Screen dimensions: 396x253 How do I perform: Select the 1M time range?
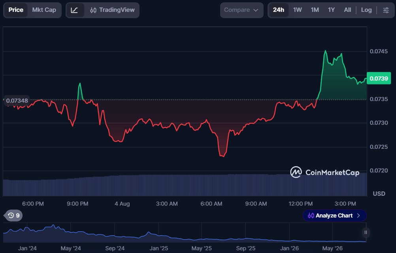coord(315,10)
